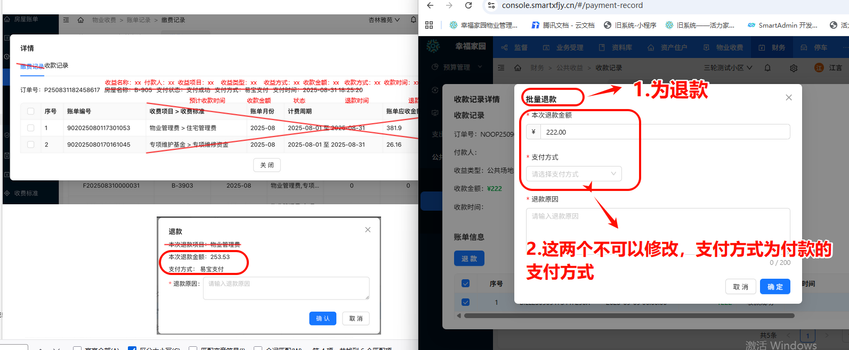Close the 批量退款 dialog with X
The height and width of the screenshot is (350, 849).
(x=789, y=97)
